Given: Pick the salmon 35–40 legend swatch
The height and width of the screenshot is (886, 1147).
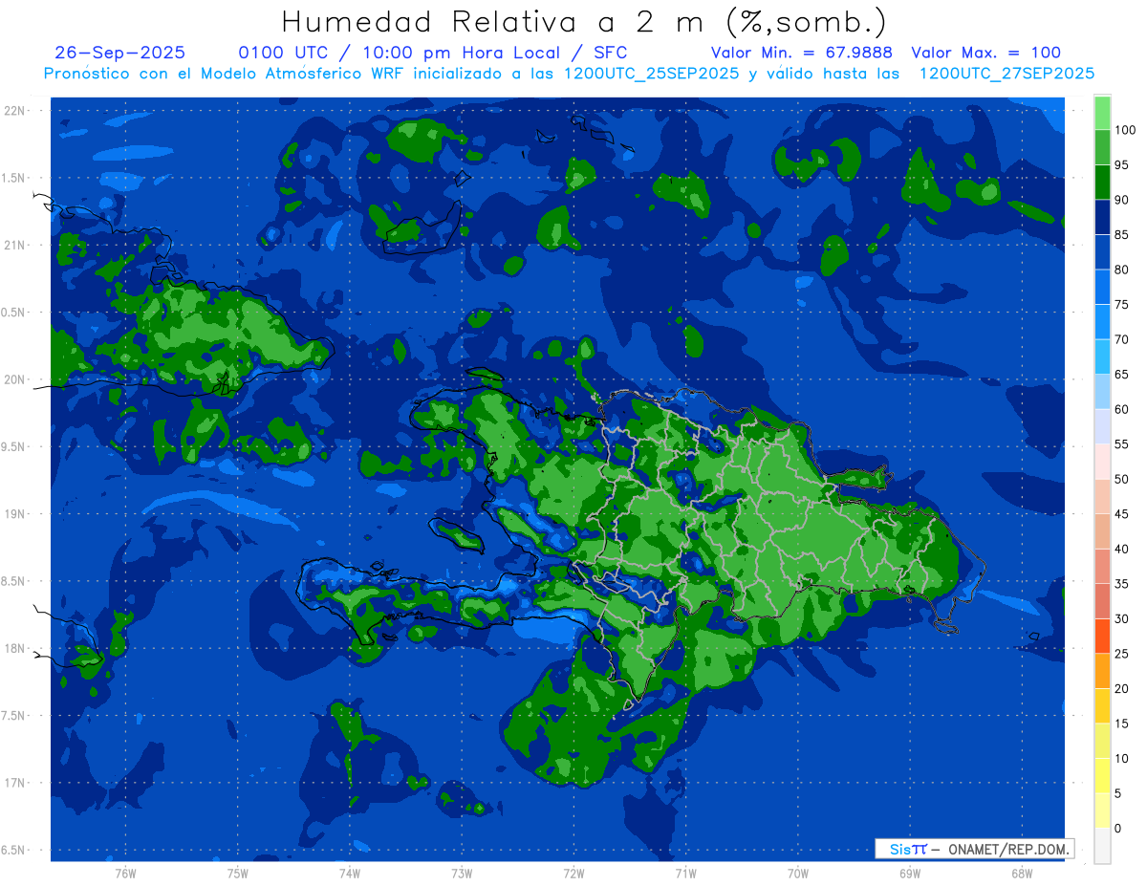Looking at the screenshot, I should click(1102, 566).
